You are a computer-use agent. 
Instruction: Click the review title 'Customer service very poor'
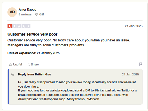tap(32, 34)
